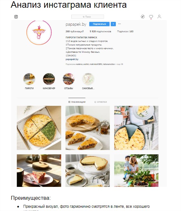Click the Поиск search field
This screenshot has height=211, width=181.
(88, 17)
